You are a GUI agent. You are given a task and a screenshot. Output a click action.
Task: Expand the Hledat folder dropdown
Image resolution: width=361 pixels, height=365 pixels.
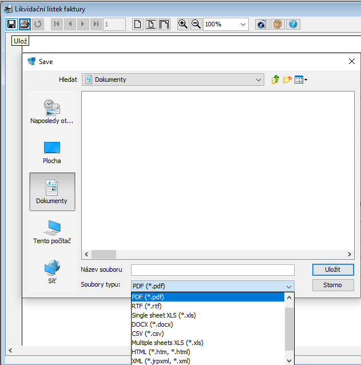point(259,80)
